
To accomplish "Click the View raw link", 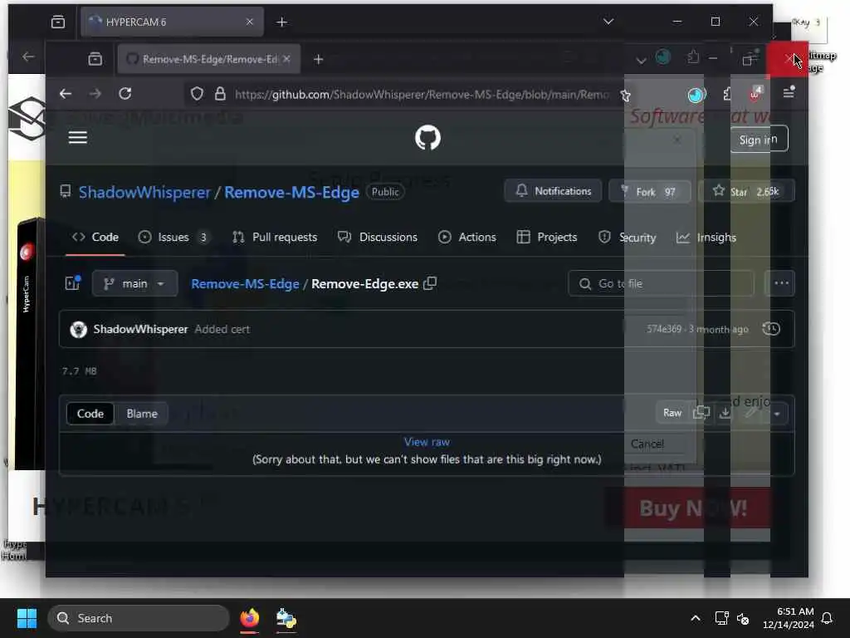I will click(x=427, y=442).
